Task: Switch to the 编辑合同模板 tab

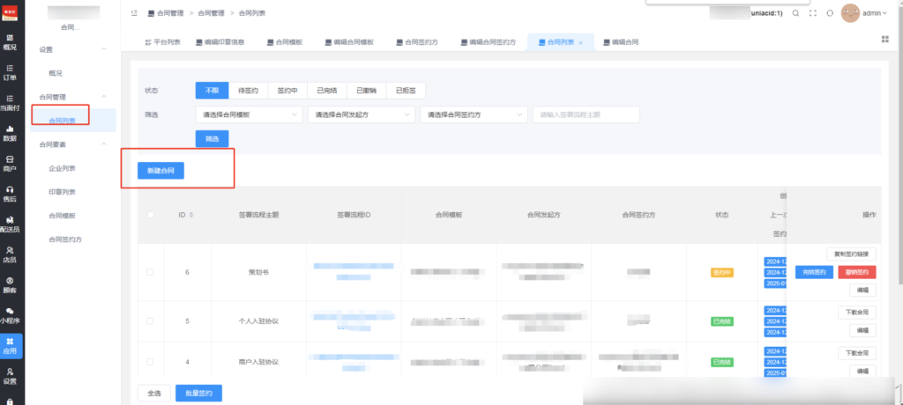Action: [x=349, y=42]
